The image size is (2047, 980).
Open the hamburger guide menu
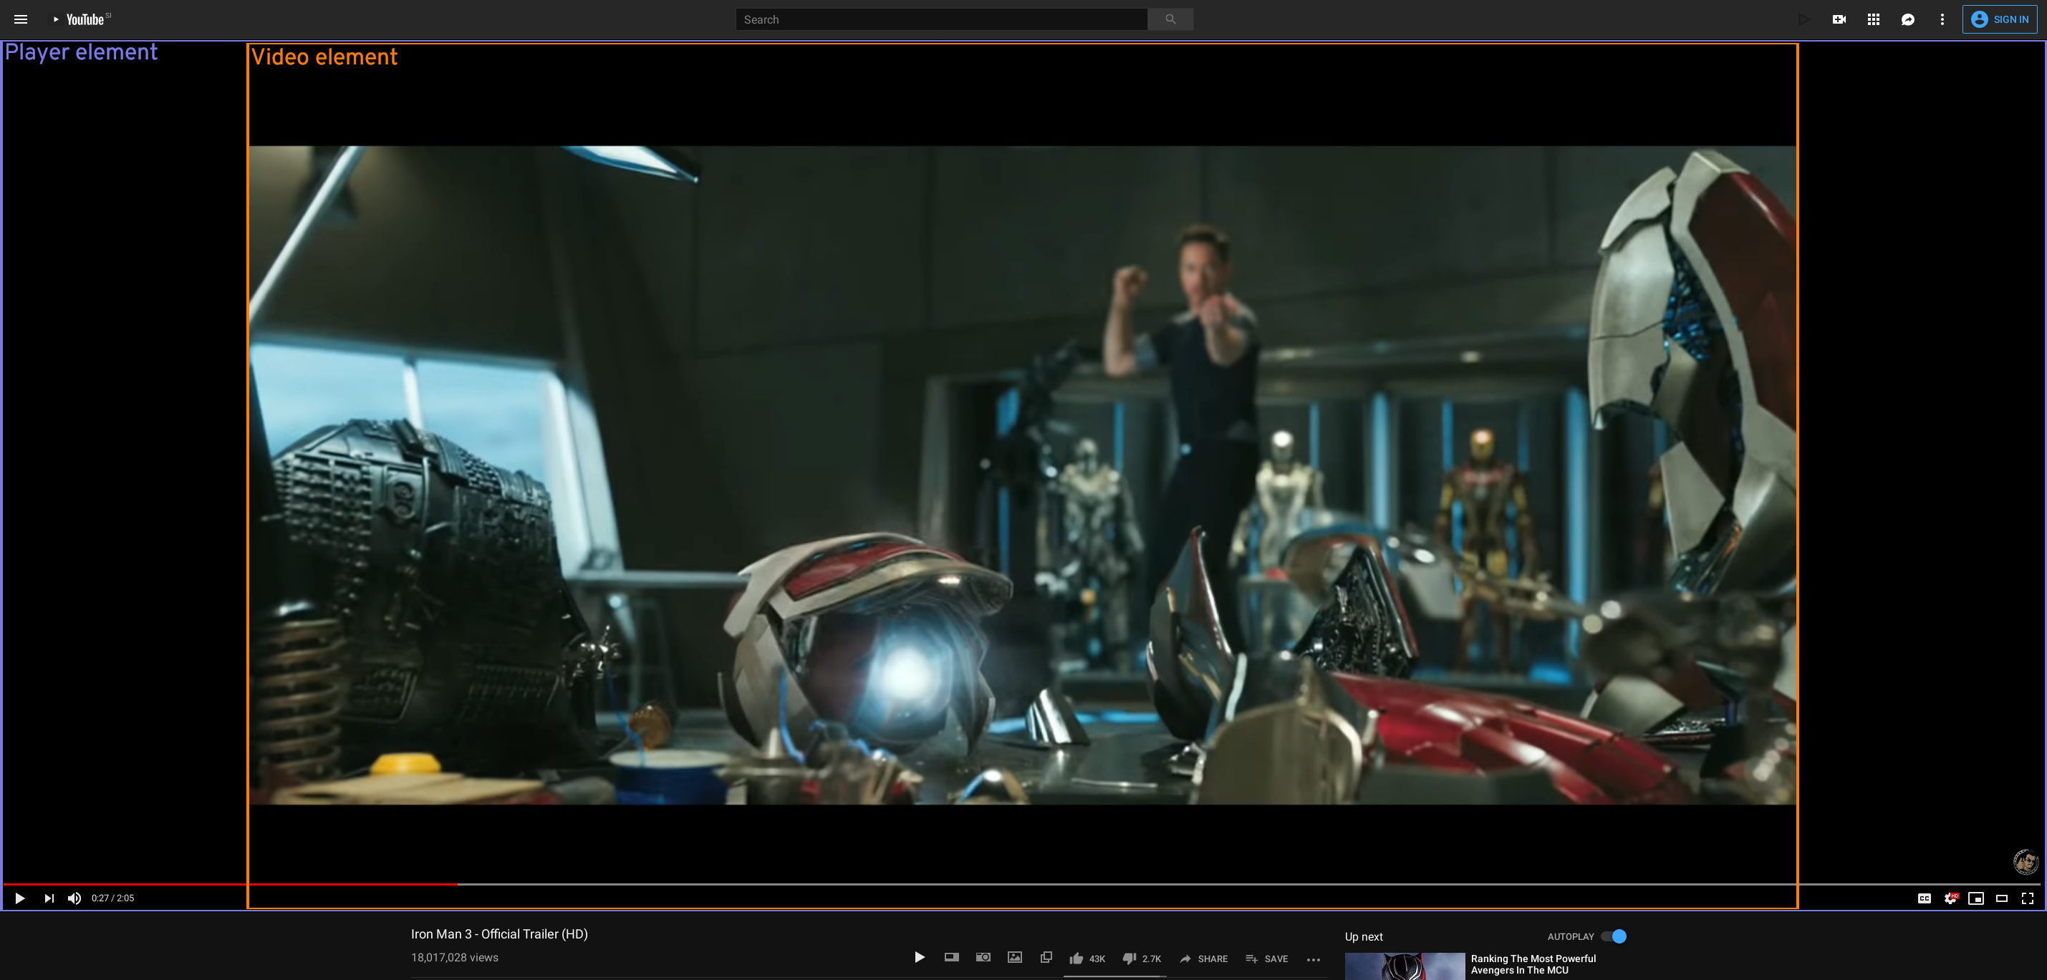pyautogui.click(x=21, y=19)
